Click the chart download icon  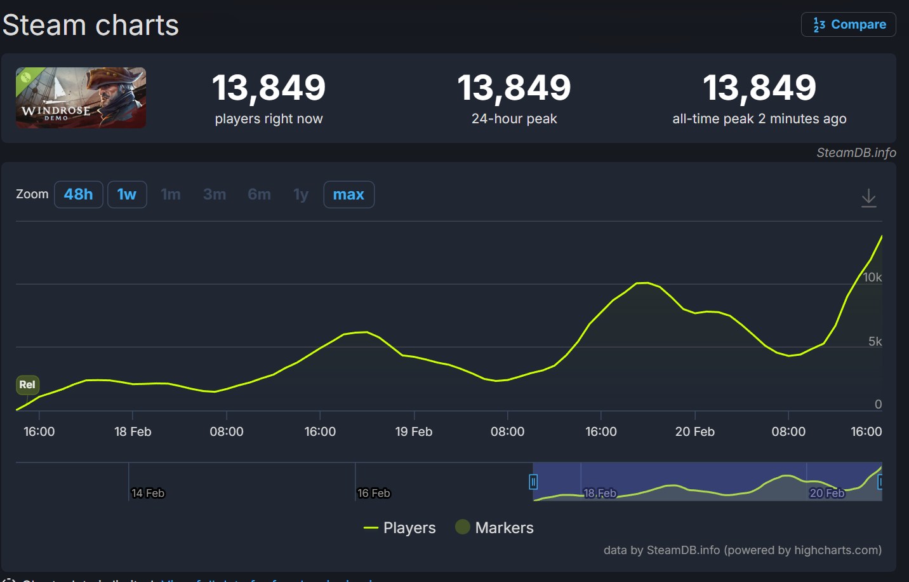coord(868,198)
